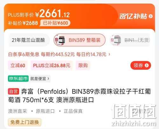Click the 领券 coupon button
Image resolution: width=159 pixels, height=129 pixels.
tap(141, 65)
